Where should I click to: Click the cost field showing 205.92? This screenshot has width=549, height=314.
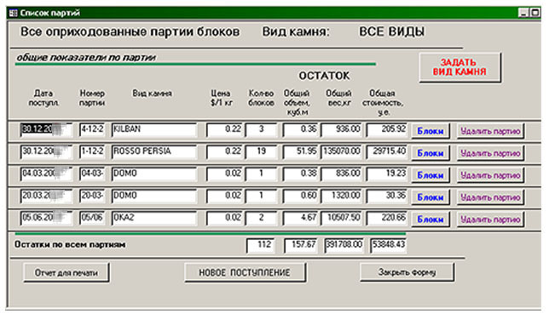[x=386, y=129]
